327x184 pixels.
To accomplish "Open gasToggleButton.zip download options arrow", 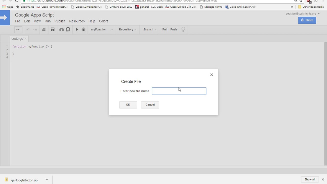I will (47, 180).
